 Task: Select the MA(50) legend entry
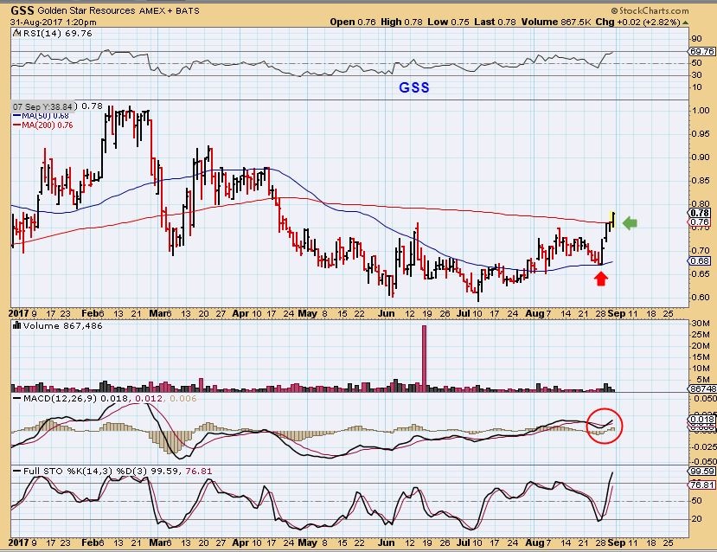click(34, 115)
